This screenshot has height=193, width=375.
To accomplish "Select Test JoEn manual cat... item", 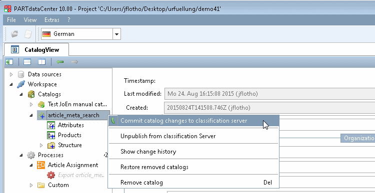I will 77,104.
